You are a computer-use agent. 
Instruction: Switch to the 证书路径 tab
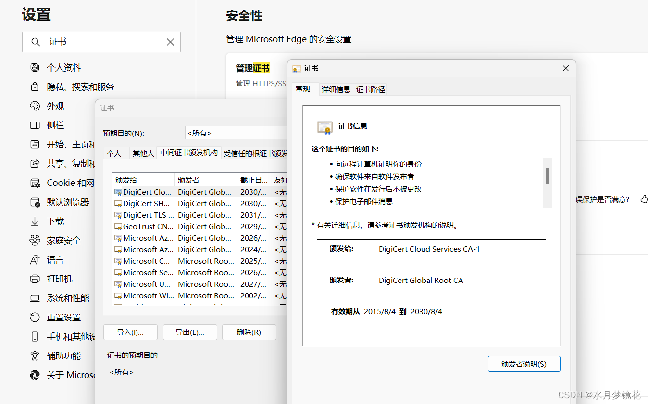pyautogui.click(x=371, y=89)
